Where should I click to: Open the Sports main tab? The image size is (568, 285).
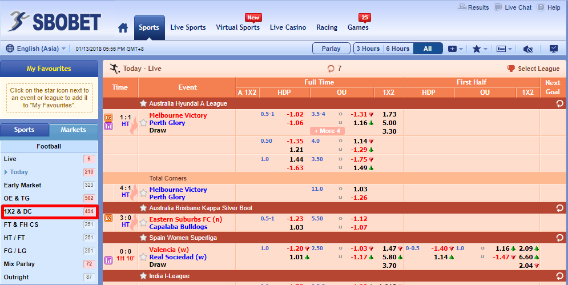point(149,27)
